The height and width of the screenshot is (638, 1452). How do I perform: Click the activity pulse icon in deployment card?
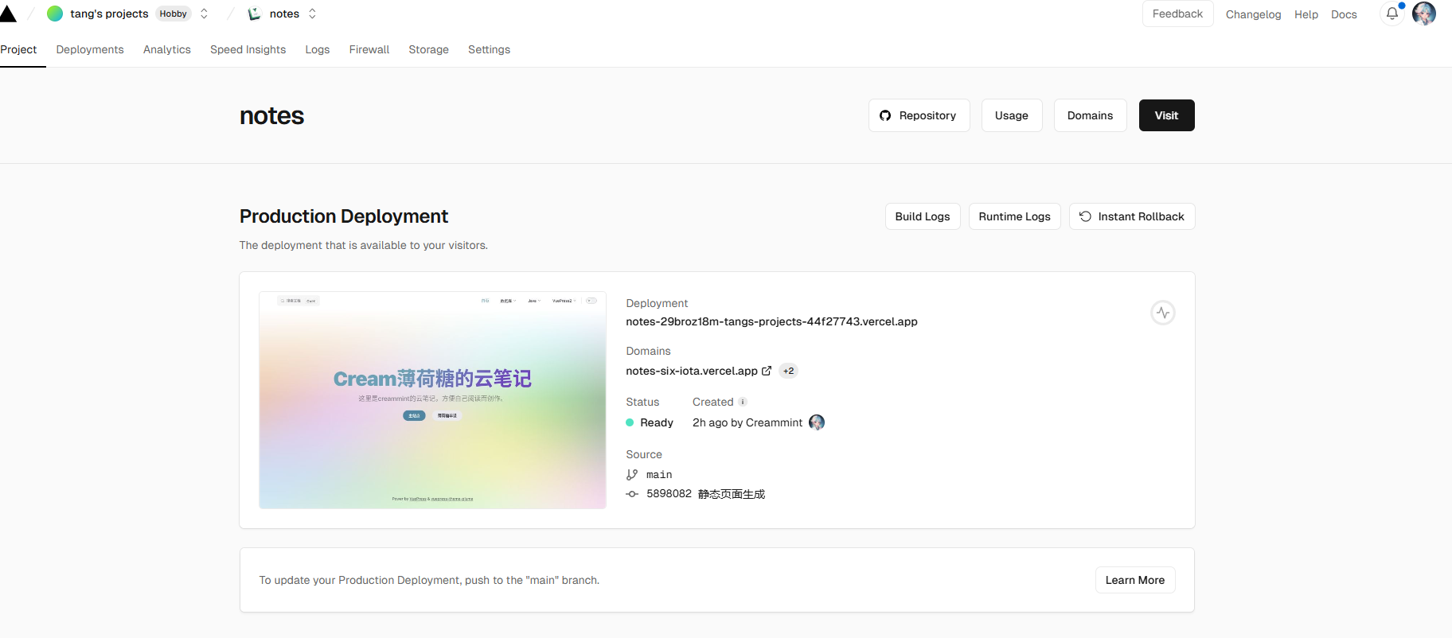1163,313
